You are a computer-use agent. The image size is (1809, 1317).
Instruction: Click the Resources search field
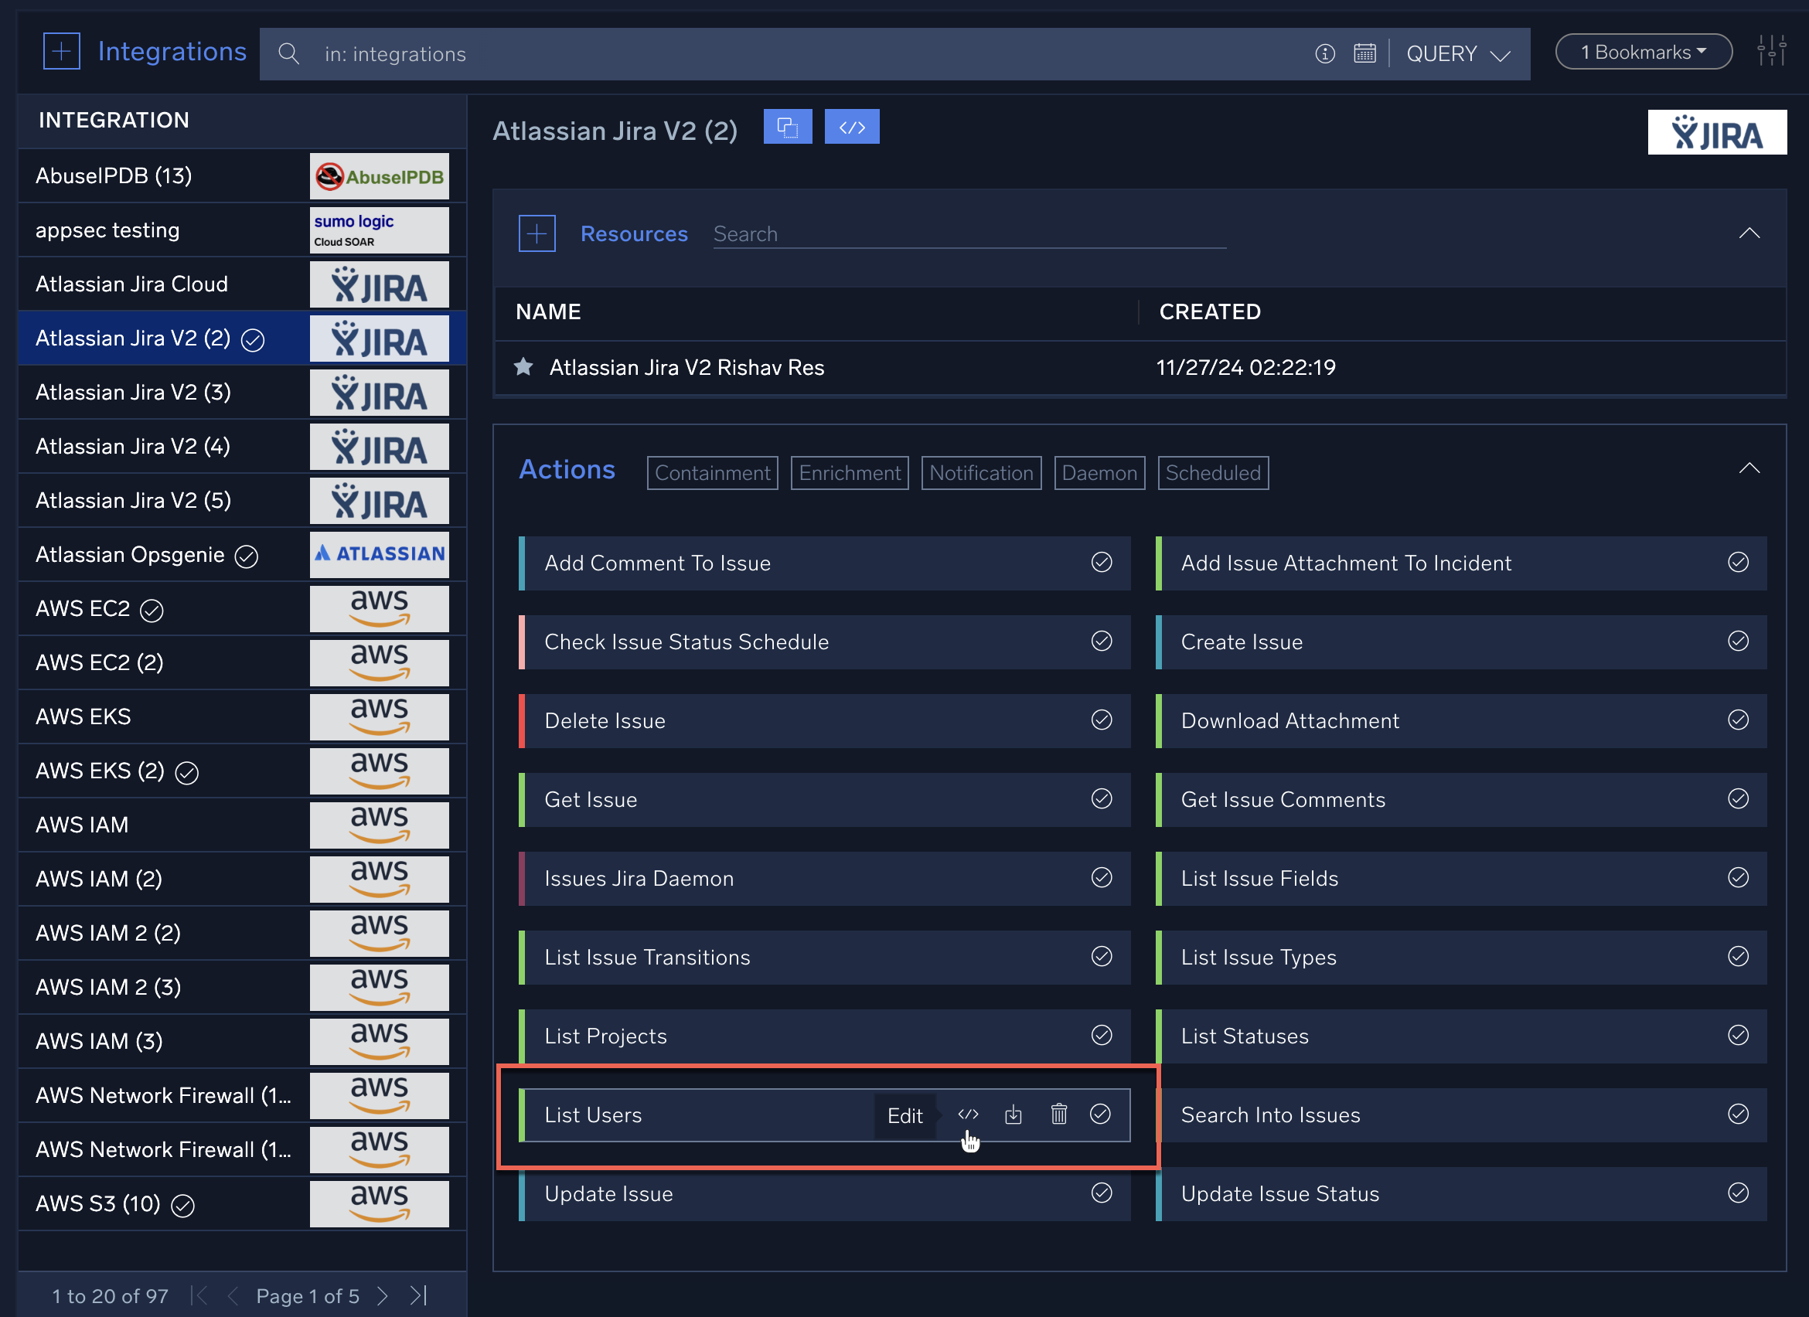tap(969, 233)
